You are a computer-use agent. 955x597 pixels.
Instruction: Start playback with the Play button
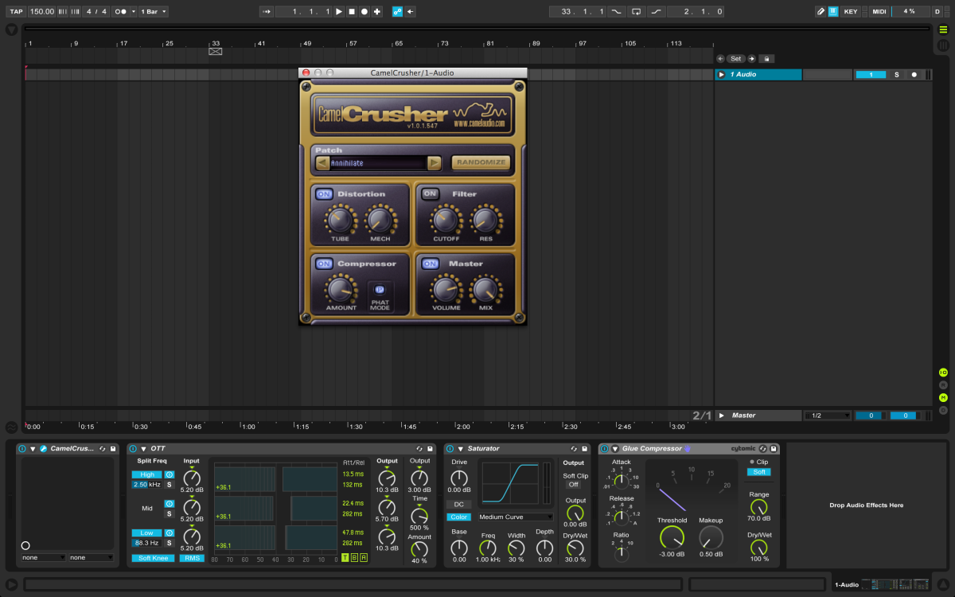click(339, 12)
